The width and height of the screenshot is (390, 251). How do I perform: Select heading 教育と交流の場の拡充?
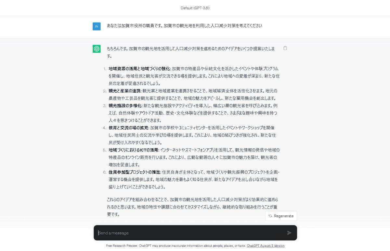click(129, 128)
